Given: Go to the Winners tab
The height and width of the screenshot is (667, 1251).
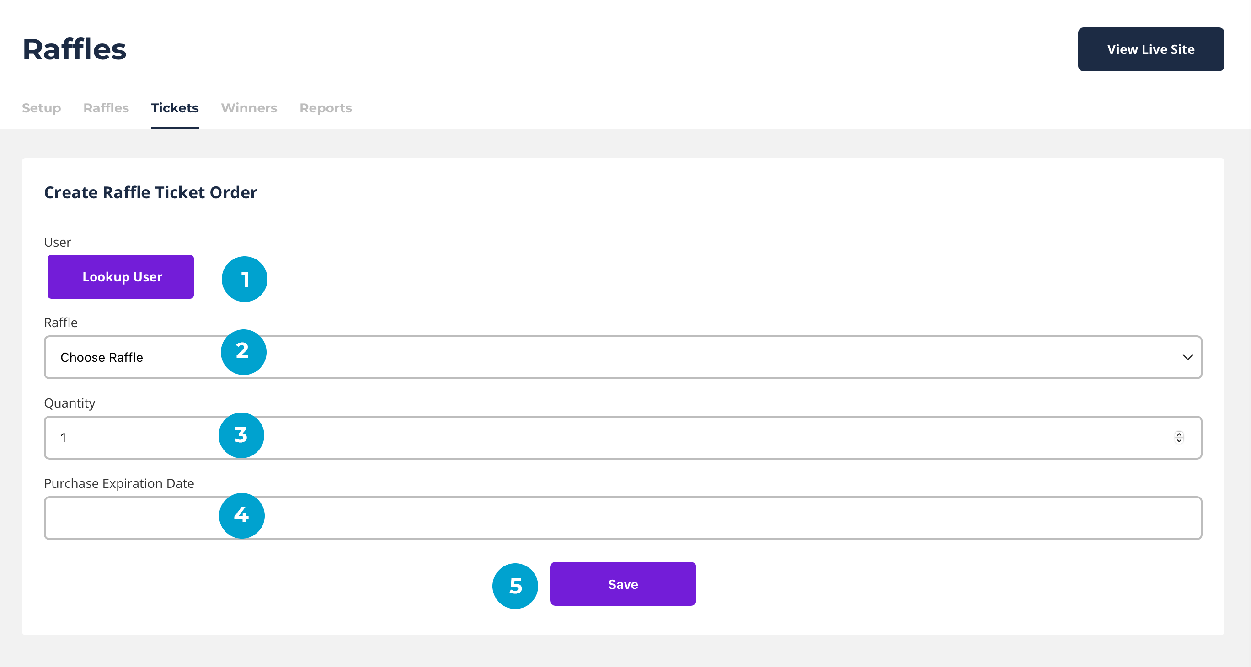Looking at the screenshot, I should [249, 108].
